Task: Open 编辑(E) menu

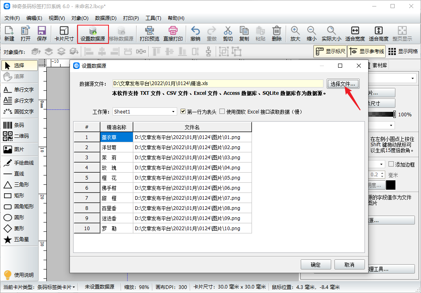Action: (34, 18)
